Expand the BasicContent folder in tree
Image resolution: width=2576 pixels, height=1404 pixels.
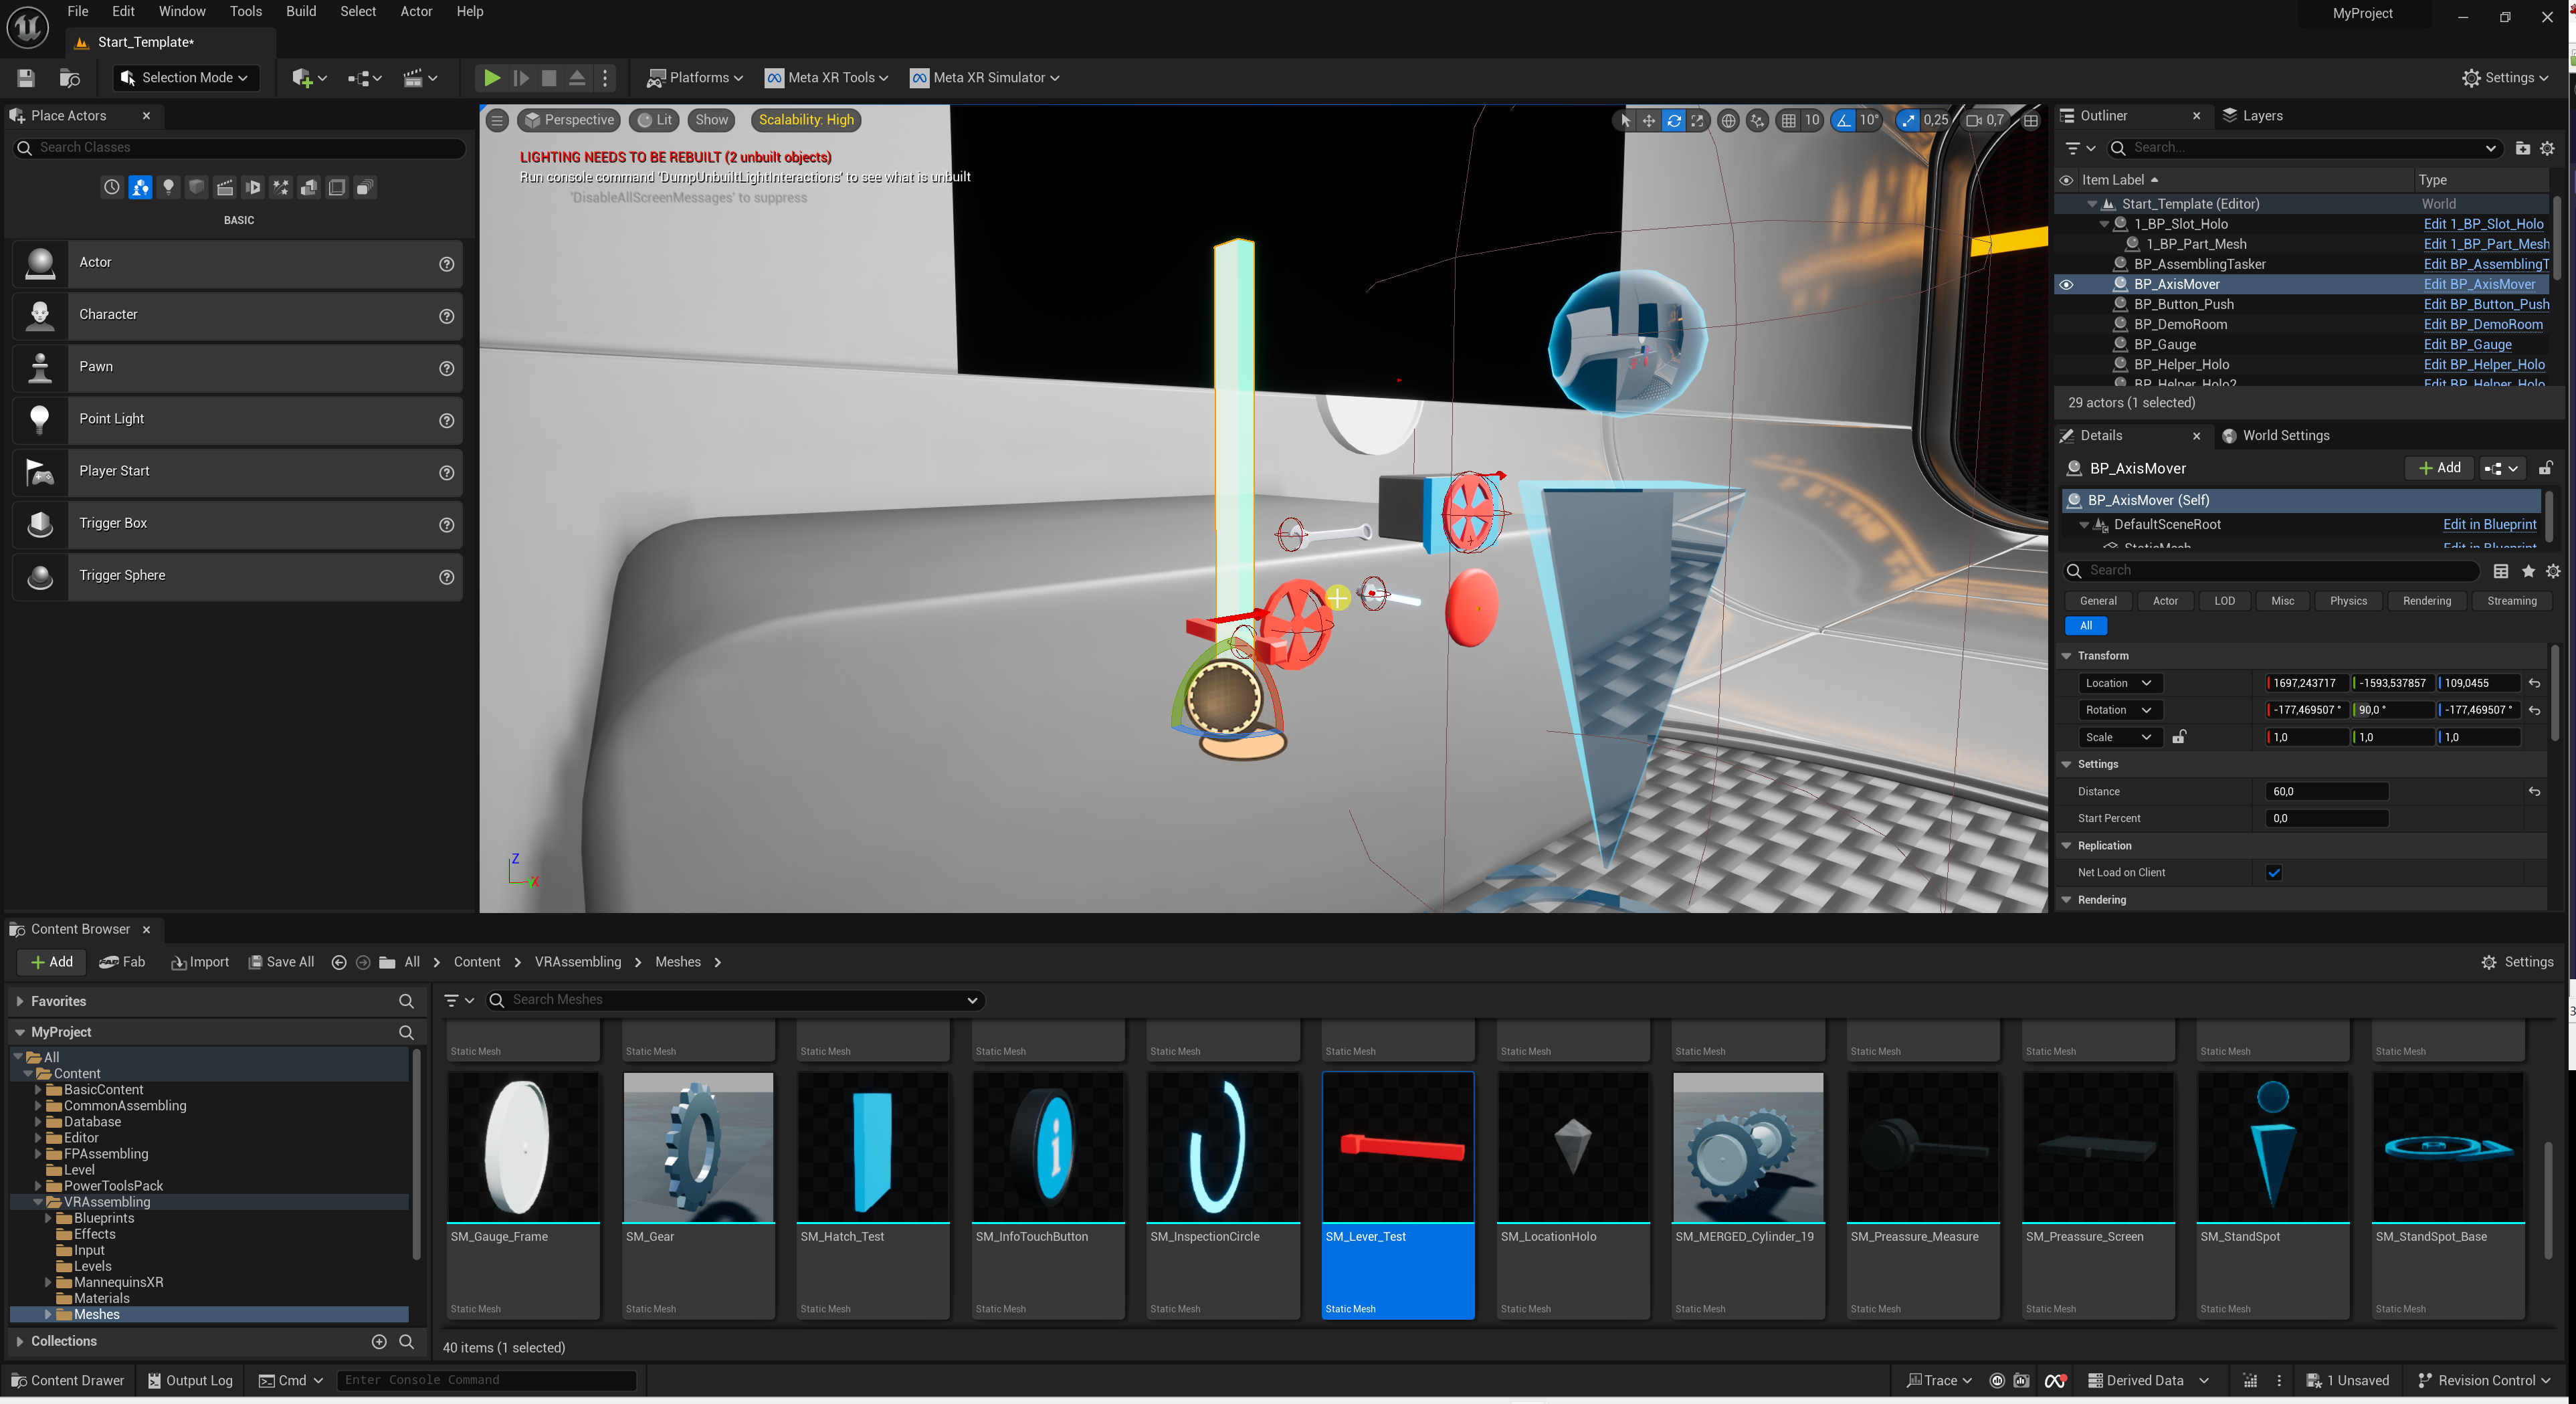point(38,1089)
